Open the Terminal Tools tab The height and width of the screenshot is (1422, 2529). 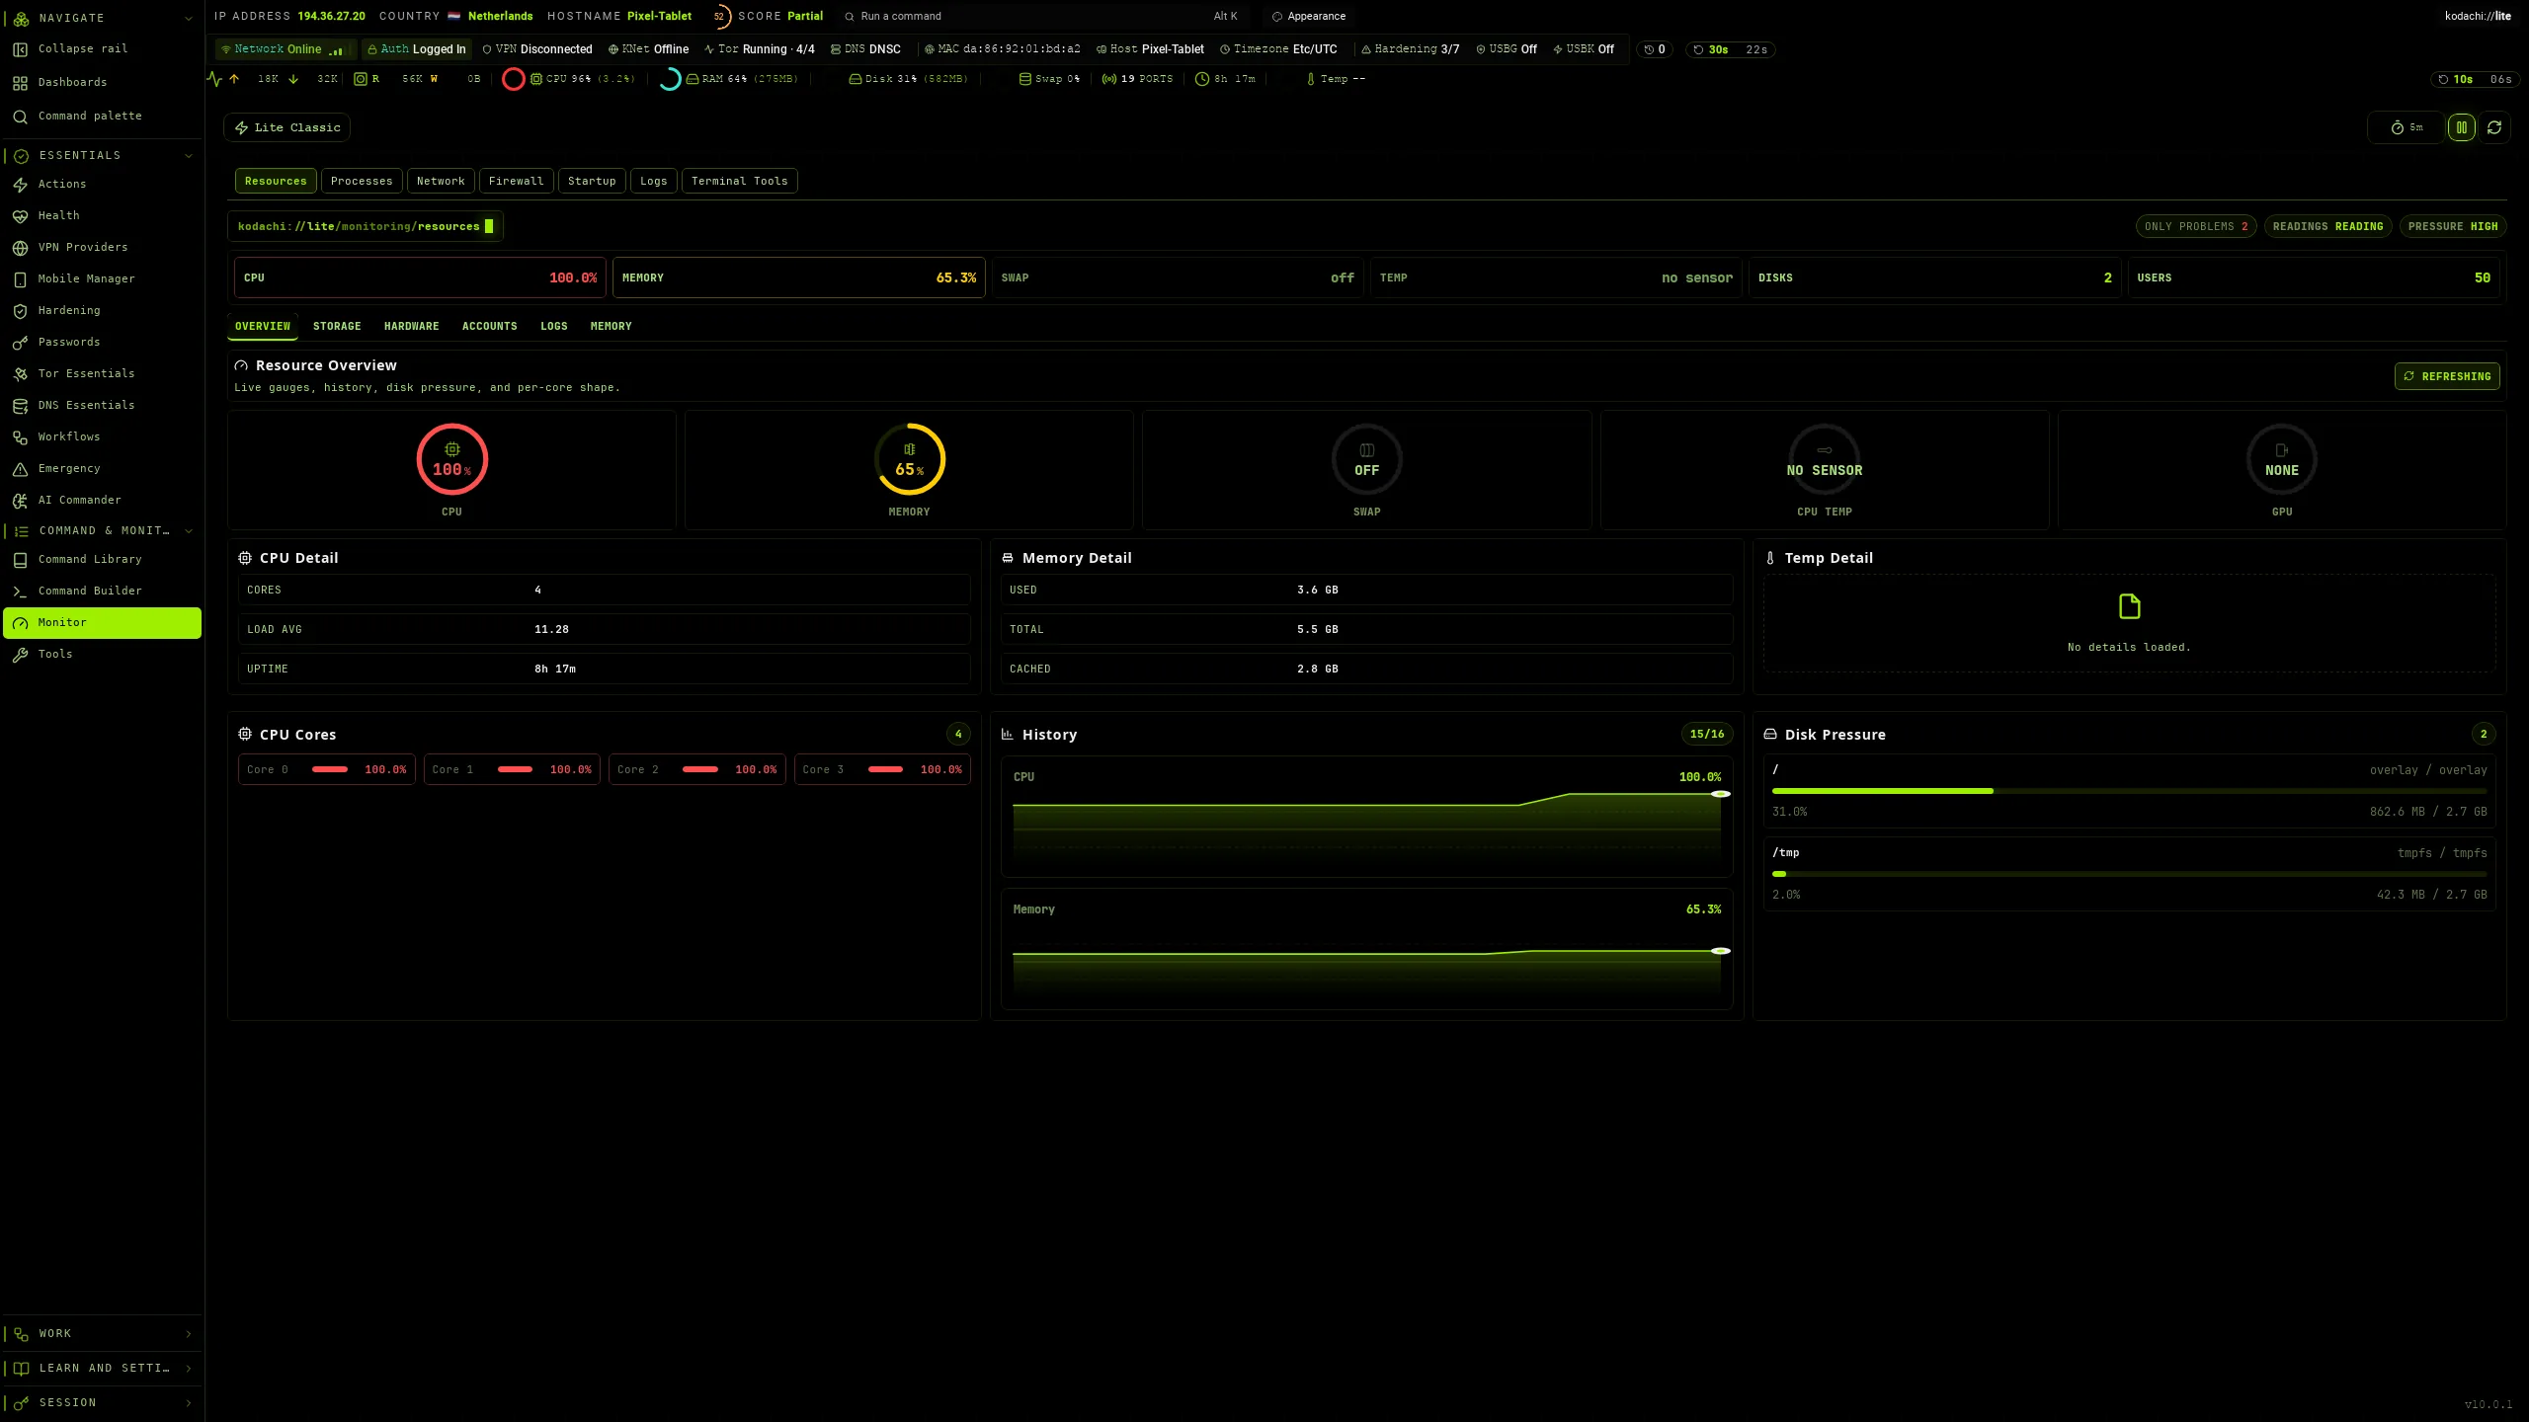pyautogui.click(x=739, y=181)
